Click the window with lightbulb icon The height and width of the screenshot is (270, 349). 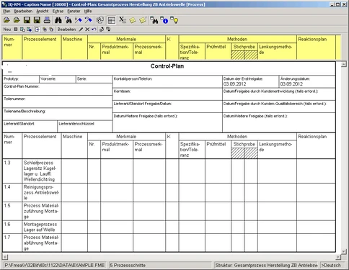coord(174,20)
